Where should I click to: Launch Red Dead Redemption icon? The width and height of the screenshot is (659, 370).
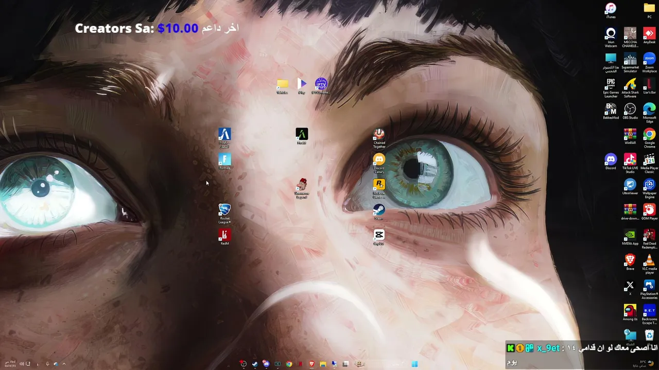(649, 239)
